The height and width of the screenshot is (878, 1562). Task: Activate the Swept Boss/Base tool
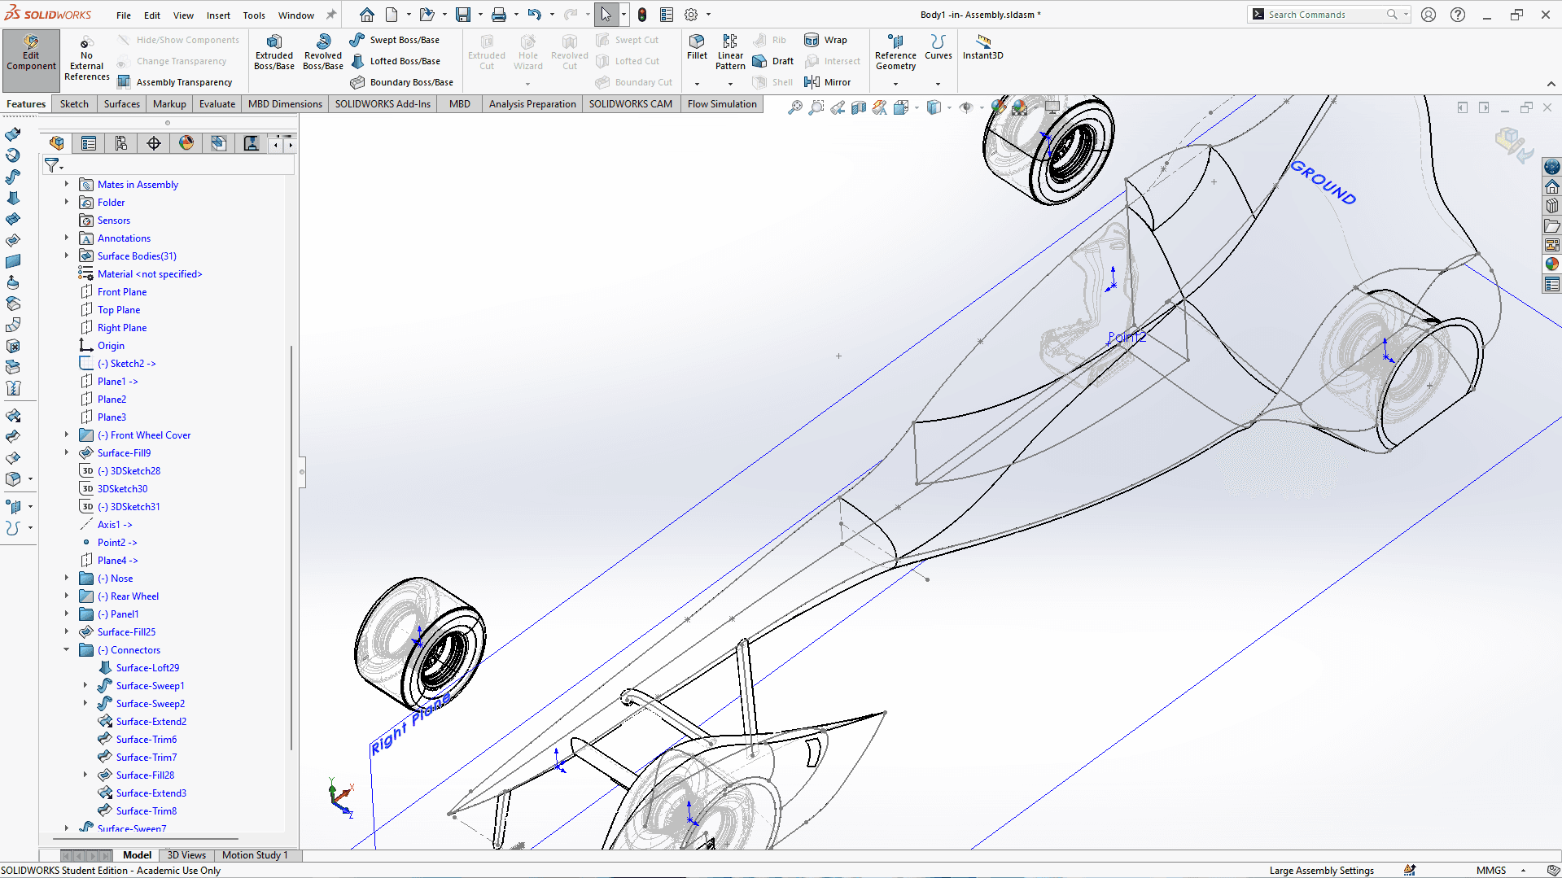[395, 40]
